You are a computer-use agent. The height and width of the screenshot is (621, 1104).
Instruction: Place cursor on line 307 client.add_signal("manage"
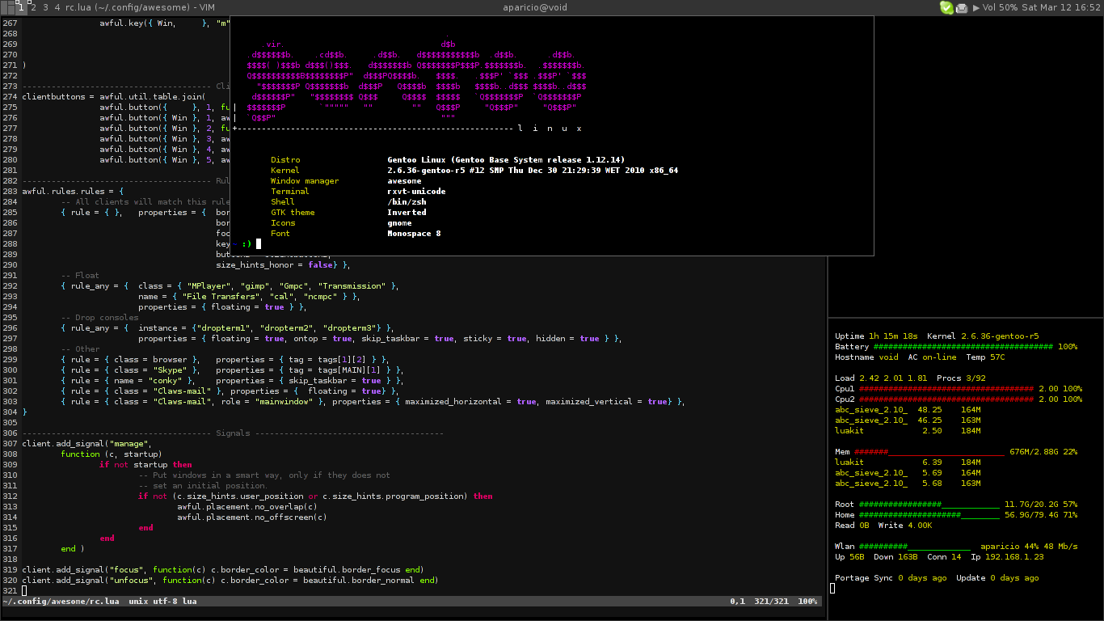[x=86, y=444]
